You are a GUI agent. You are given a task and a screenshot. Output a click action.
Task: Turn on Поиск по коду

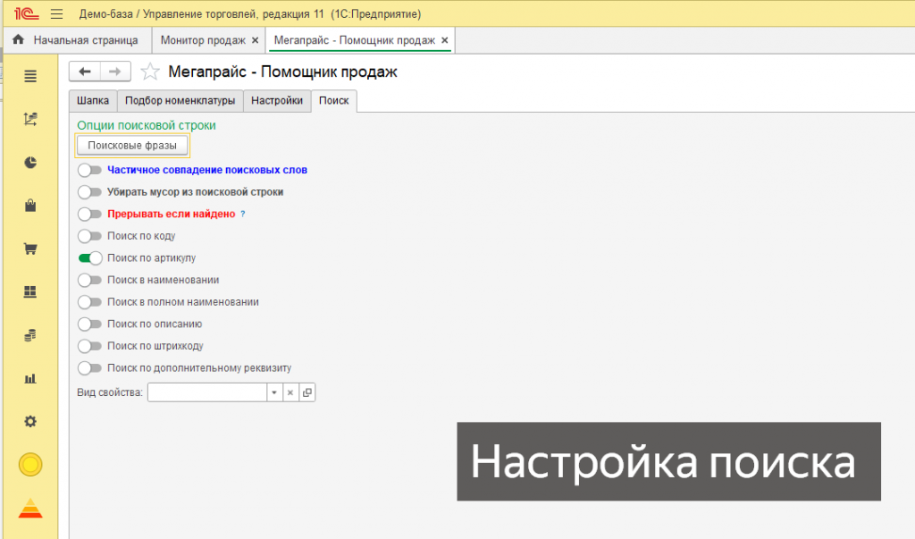click(90, 236)
